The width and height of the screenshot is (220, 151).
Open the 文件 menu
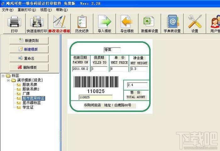(x=8, y=10)
